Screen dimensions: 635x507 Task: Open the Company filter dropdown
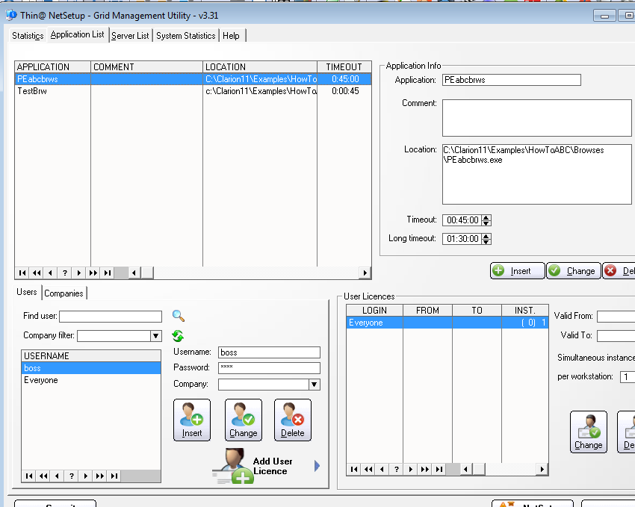click(156, 336)
